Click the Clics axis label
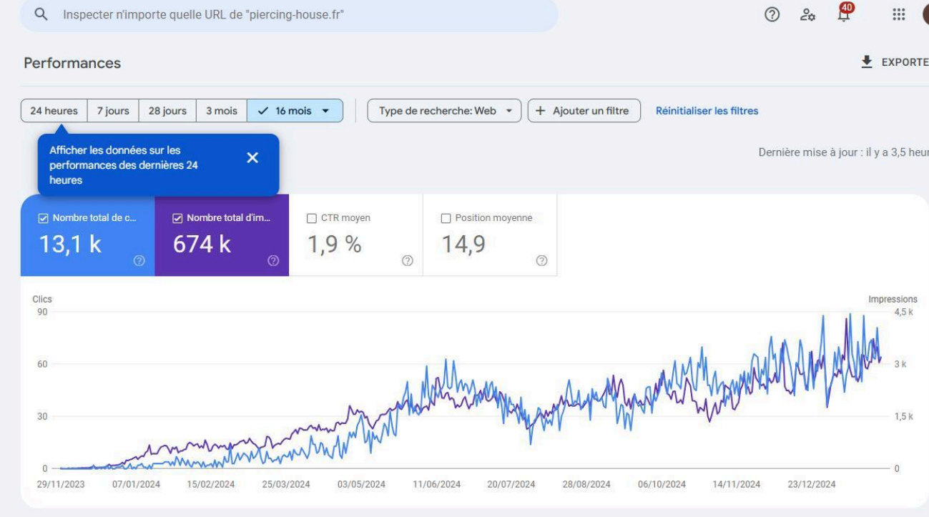The width and height of the screenshot is (929, 517). (x=42, y=300)
